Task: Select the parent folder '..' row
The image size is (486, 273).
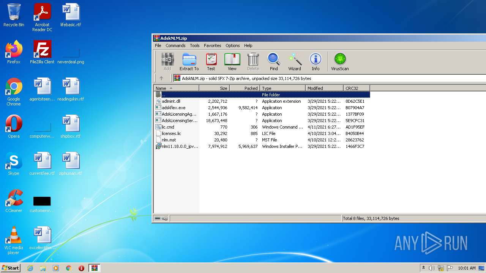Action: coord(262,95)
